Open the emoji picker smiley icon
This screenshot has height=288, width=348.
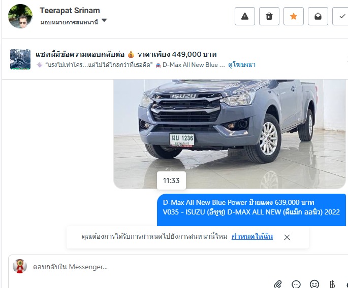(314, 284)
